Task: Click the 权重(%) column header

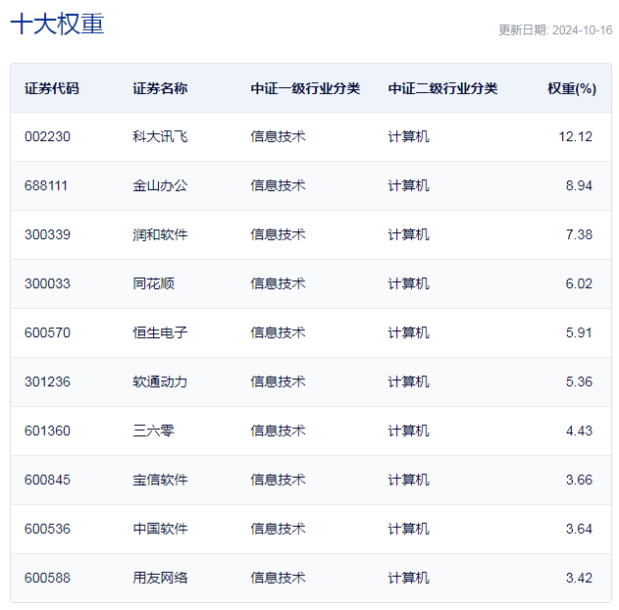Action: coord(571,88)
